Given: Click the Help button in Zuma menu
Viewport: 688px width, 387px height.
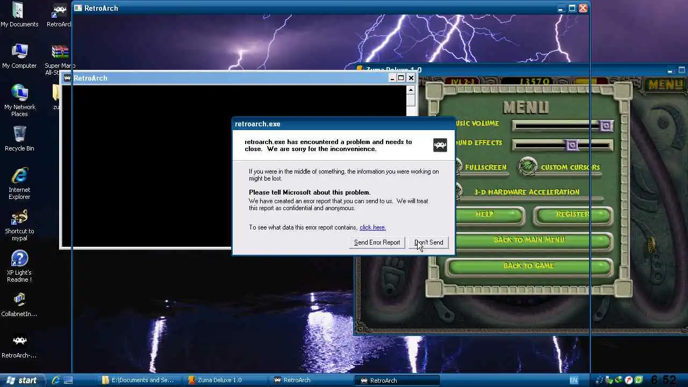Looking at the screenshot, I should pos(489,214).
